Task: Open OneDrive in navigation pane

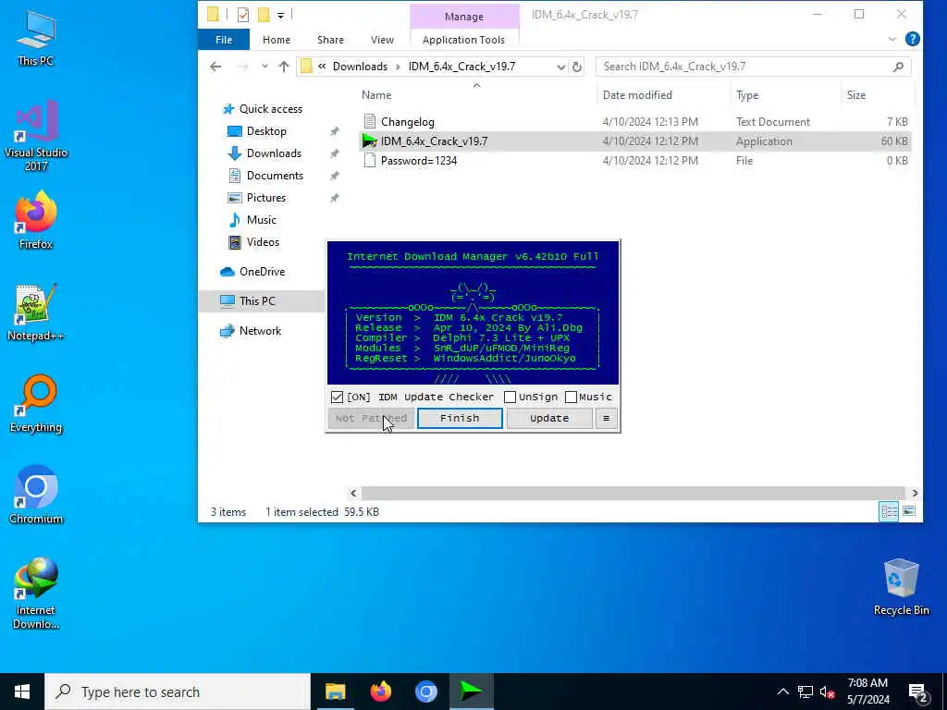Action: 262,272
